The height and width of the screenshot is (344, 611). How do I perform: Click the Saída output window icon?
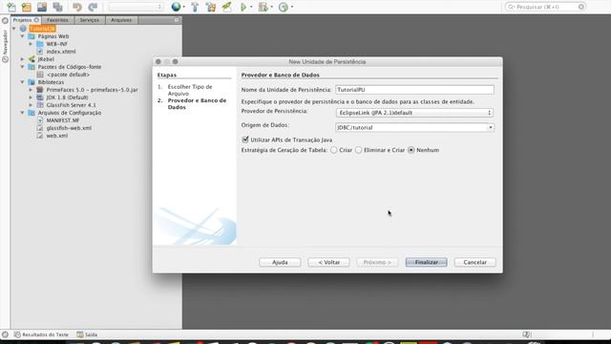point(80,334)
